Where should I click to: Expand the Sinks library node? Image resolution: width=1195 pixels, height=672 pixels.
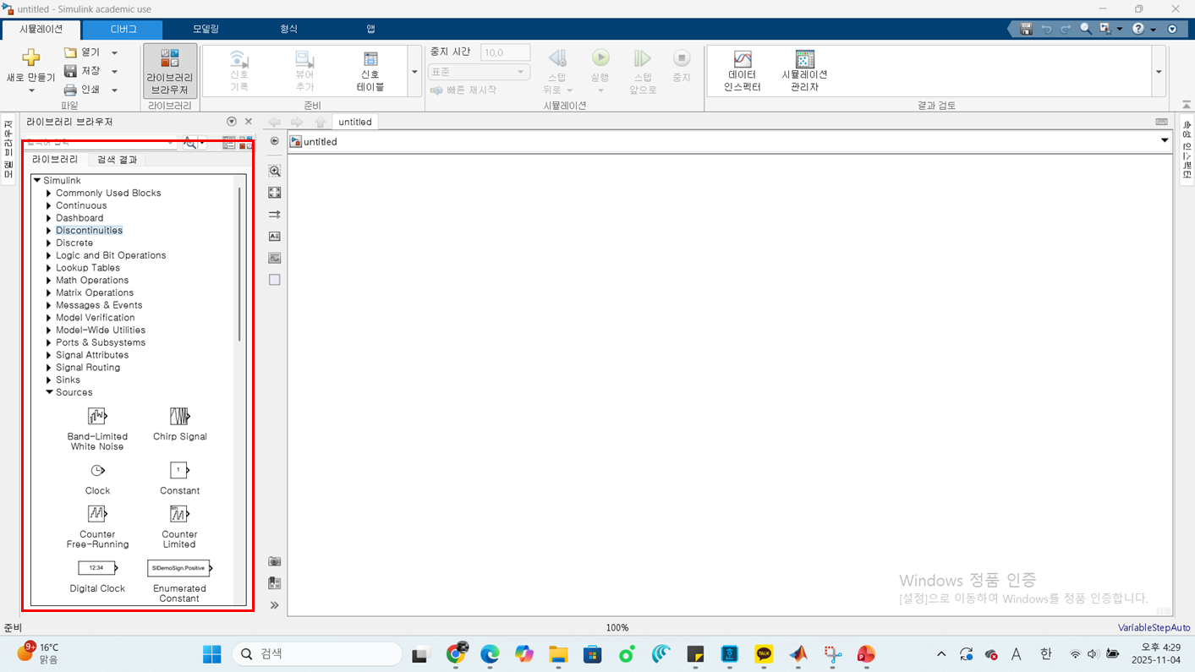49,380
